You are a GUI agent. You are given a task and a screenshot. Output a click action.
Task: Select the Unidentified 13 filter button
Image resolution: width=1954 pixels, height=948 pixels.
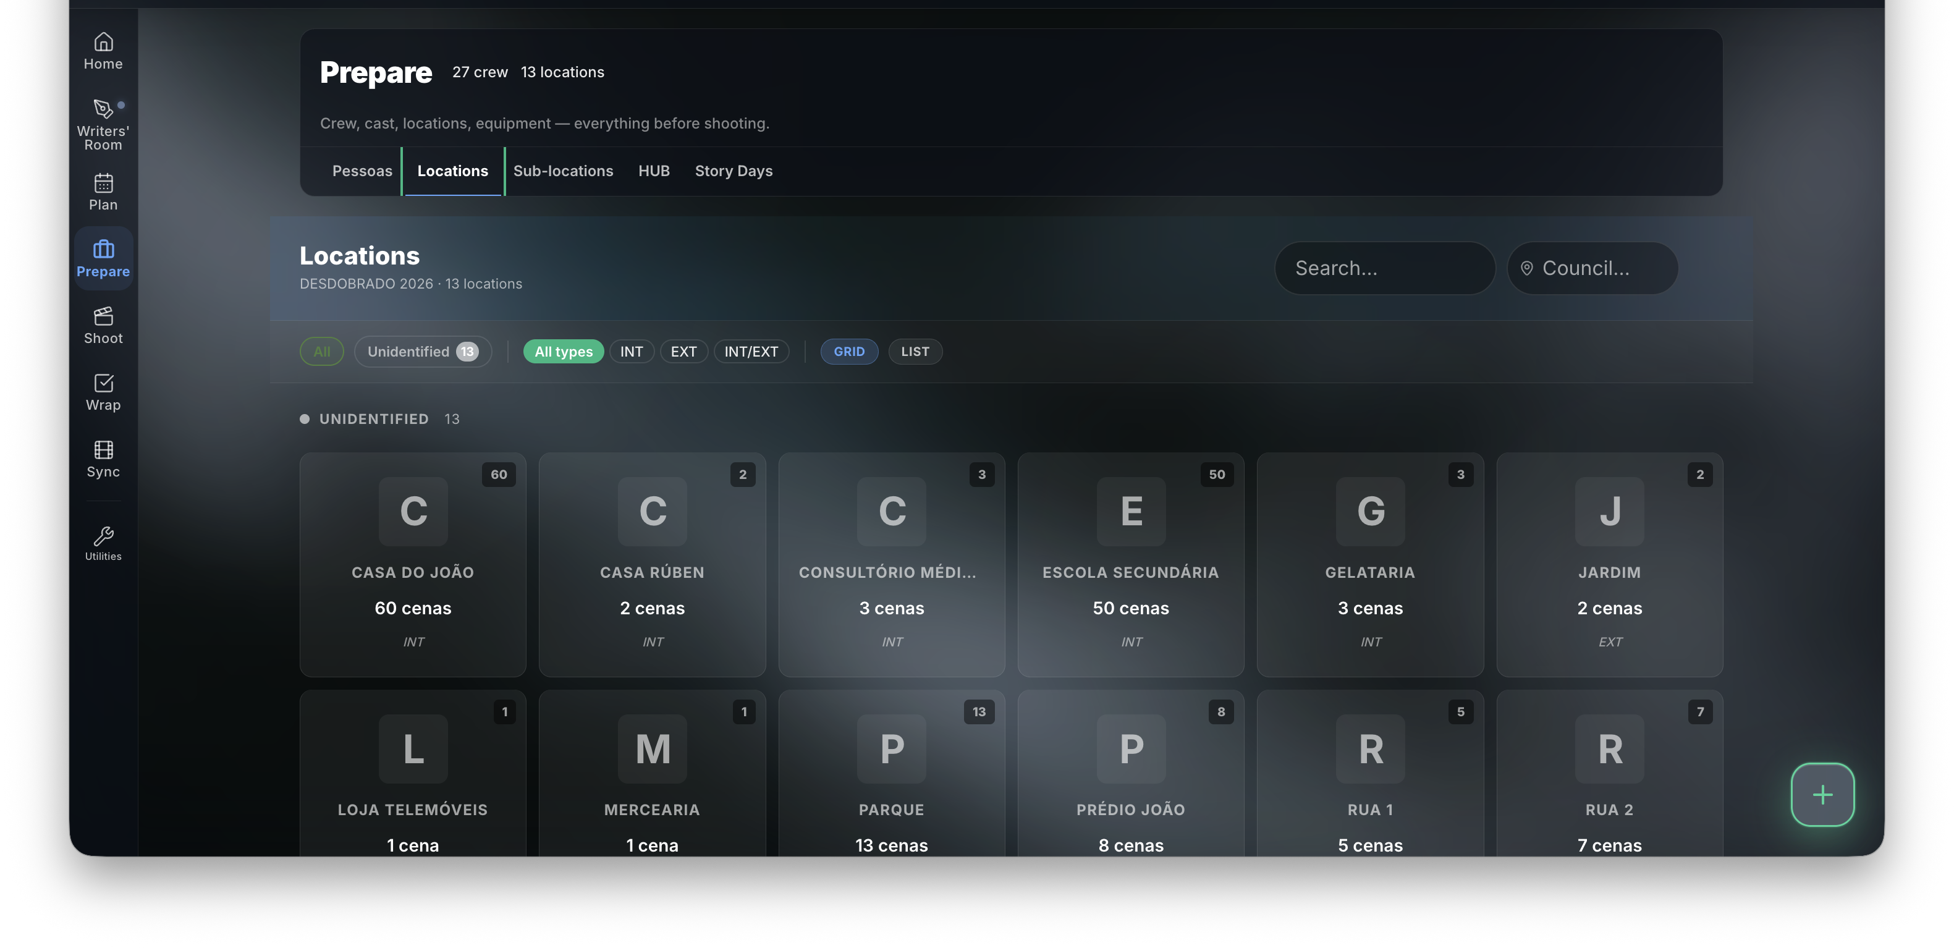423,351
